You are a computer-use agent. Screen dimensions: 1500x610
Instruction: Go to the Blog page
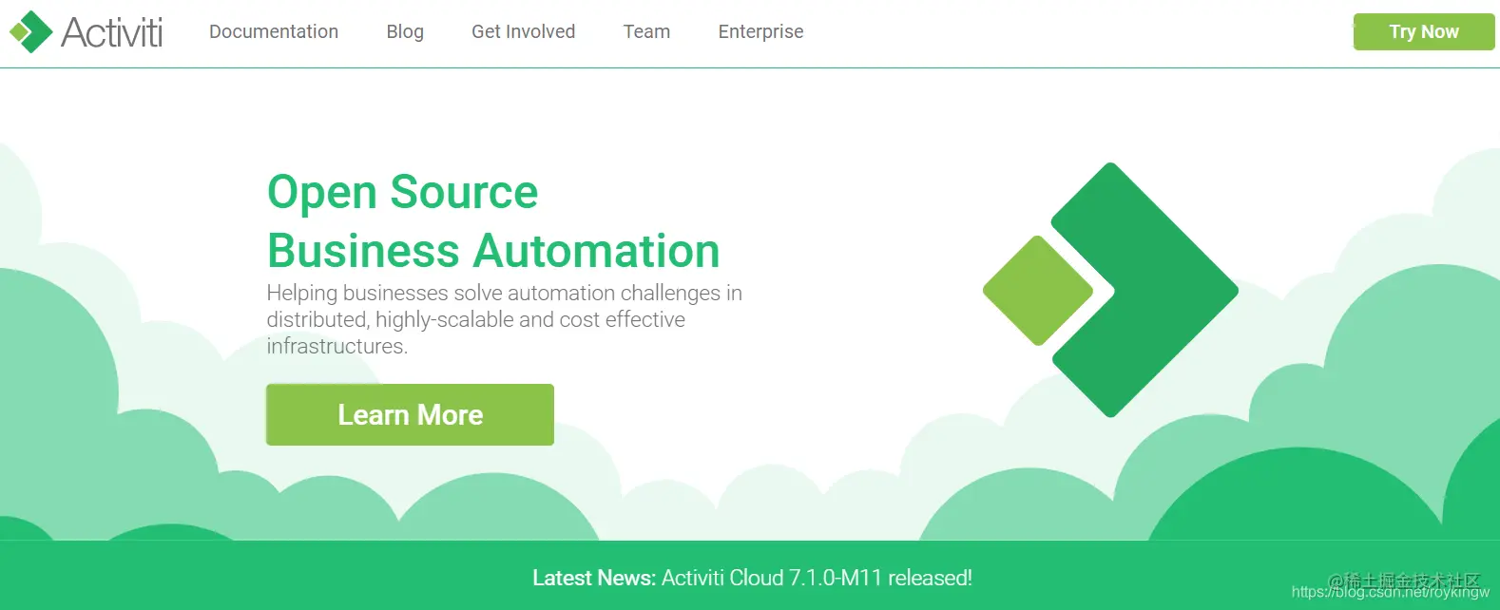point(405,31)
